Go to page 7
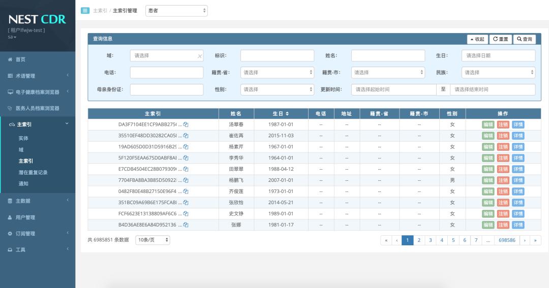Viewport: 549px width, 288px height. coord(476,240)
